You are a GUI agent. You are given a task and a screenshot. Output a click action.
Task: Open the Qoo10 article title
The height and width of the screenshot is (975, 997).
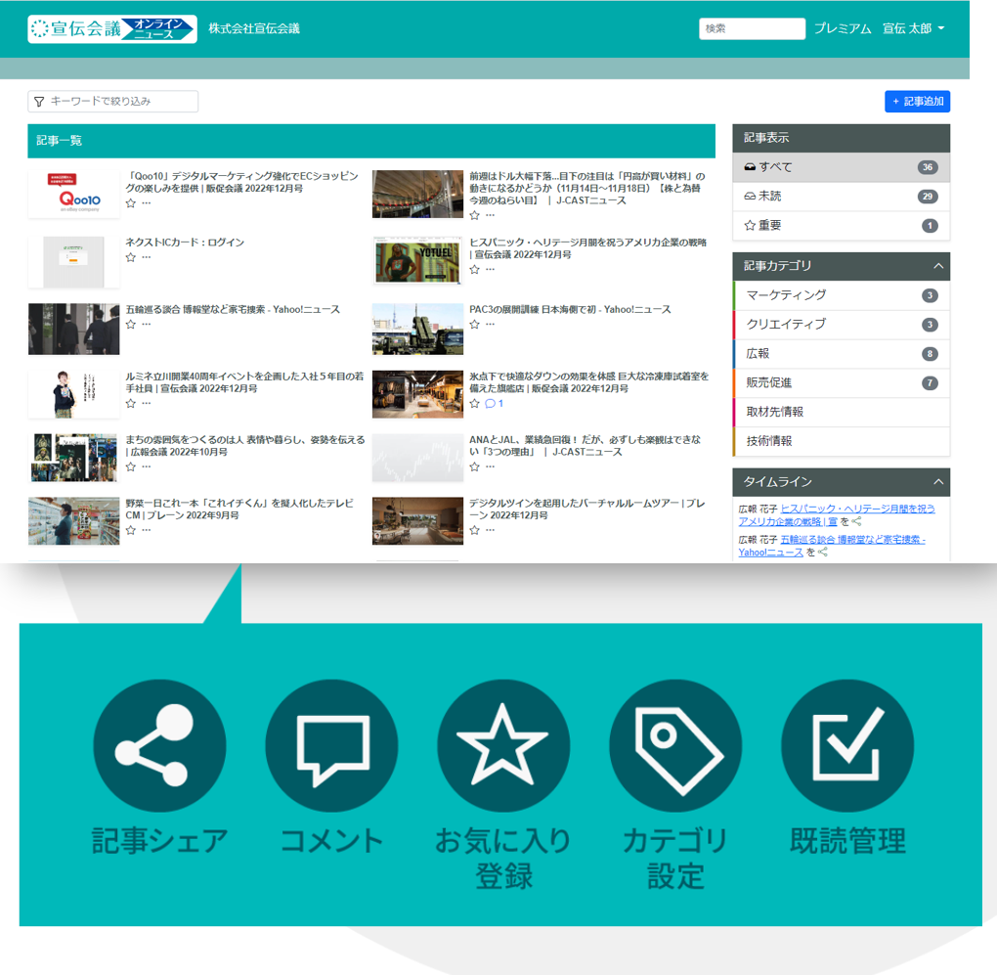(241, 183)
